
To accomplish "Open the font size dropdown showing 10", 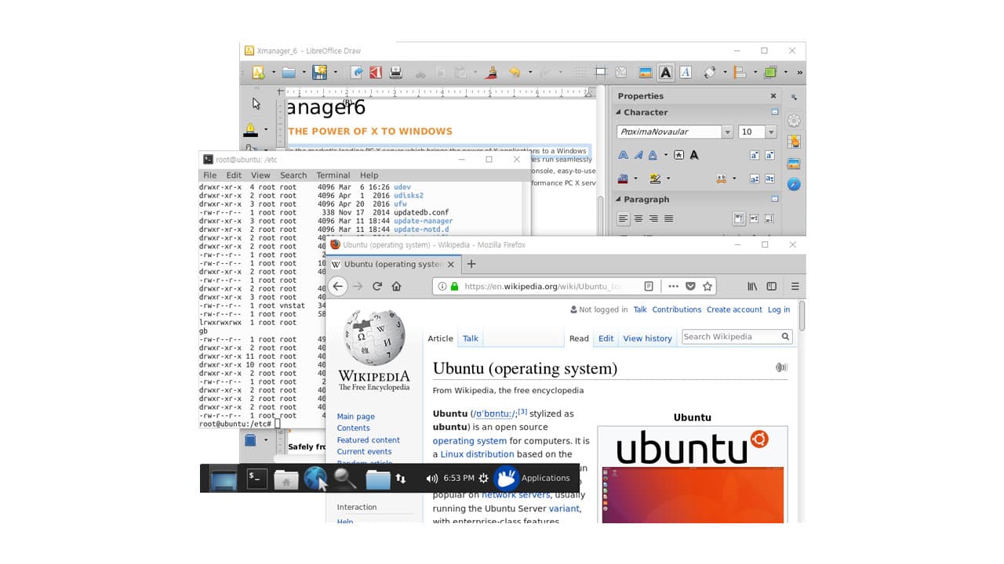I will [771, 132].
